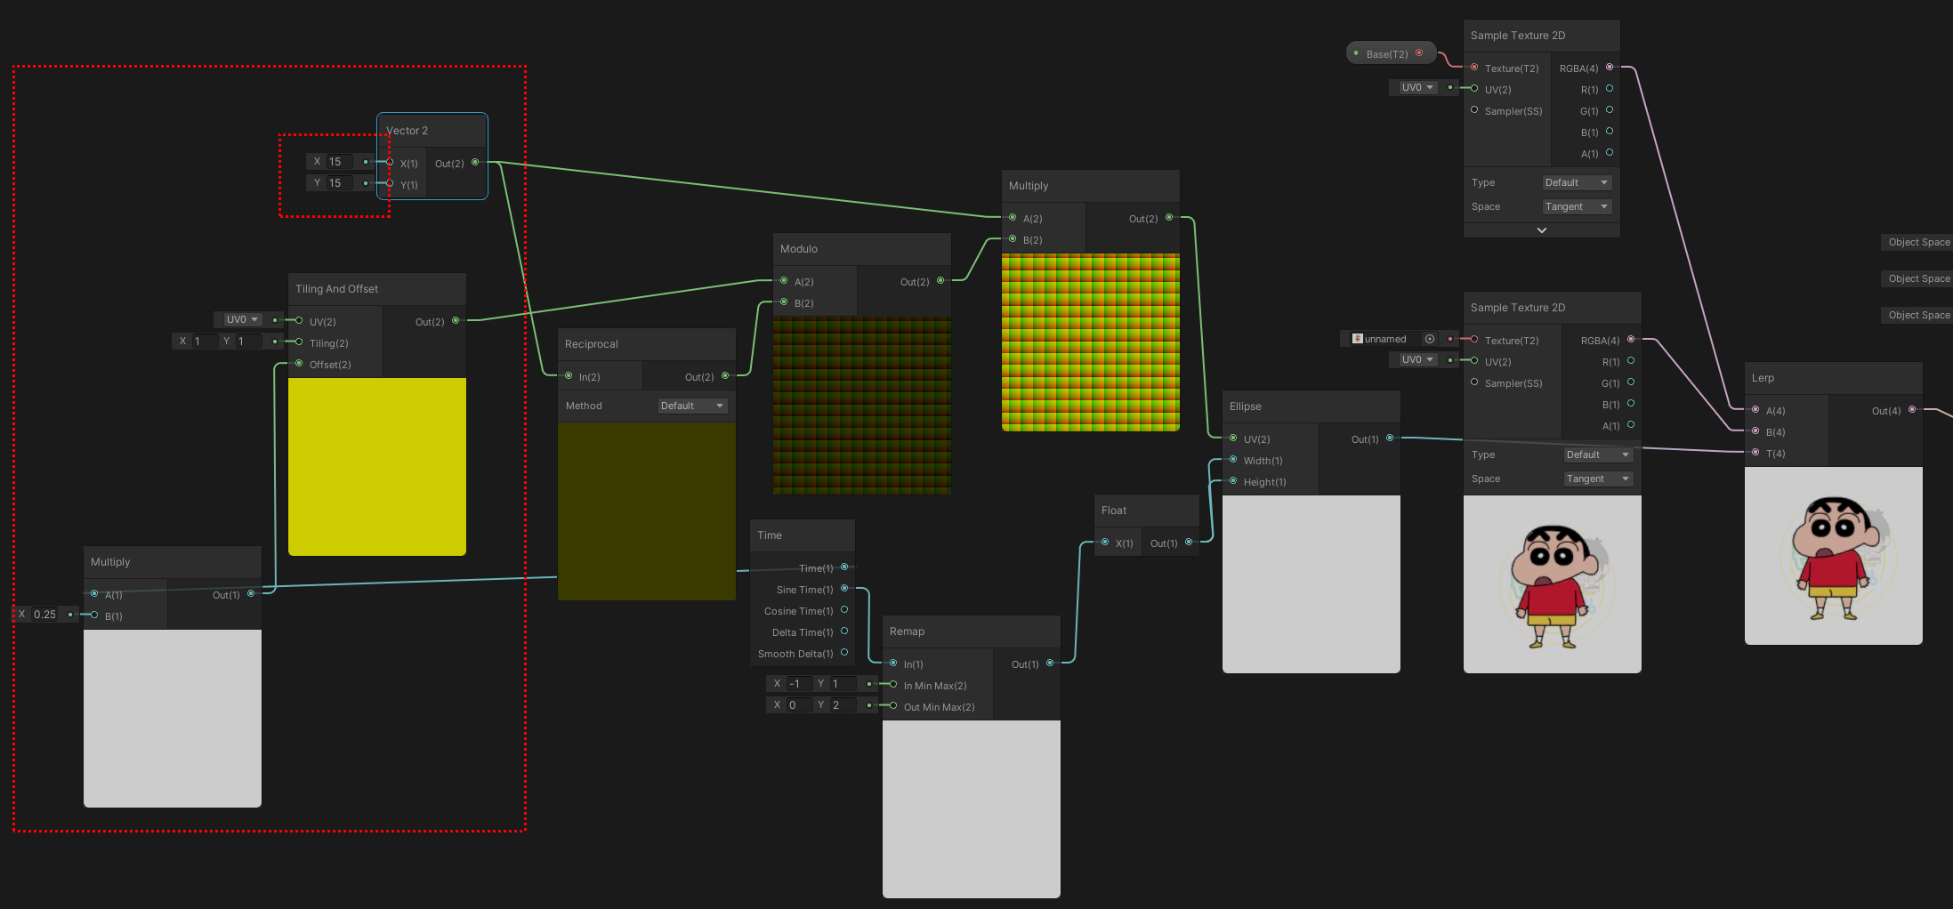Click the Float node X(1) input port
This screenshot has width=1953, height=909.
click(x=1105, y=542)
